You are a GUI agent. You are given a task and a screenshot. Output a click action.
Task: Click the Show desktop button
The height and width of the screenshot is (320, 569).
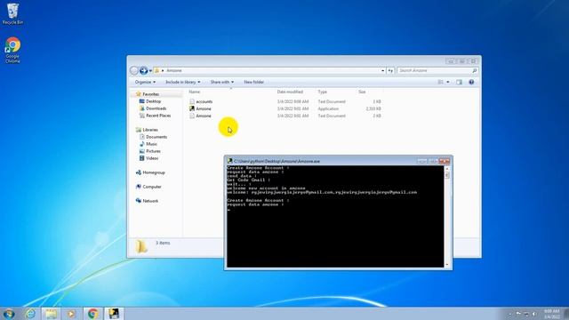[565, 314]
